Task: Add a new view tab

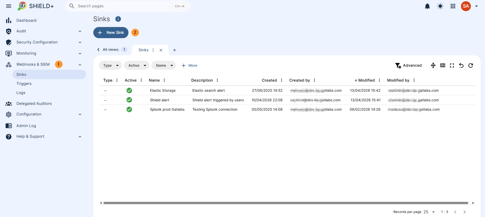Action: pyautogui.click(x=174, y=50)
